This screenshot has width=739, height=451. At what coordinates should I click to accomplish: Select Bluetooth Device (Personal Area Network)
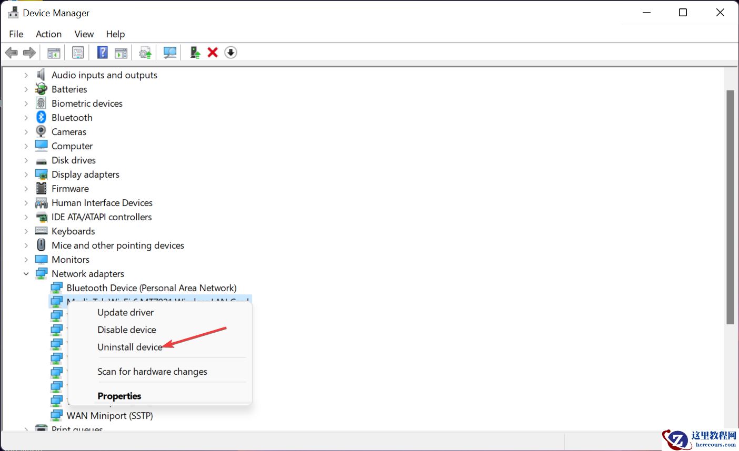tap(152, 288)
